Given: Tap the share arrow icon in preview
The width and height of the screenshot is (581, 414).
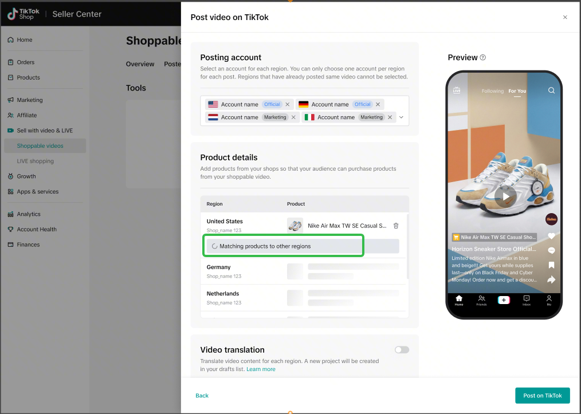Looking at the screenshot, I should click(551, 279).
